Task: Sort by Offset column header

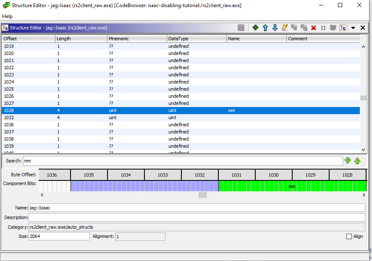Action: 28,39
